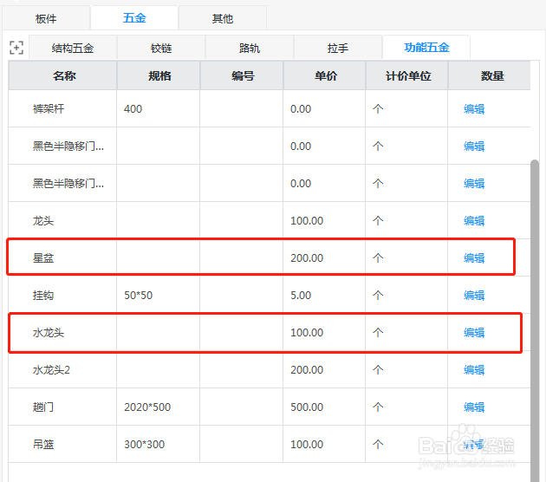Switch to the 结构五金 sub-tab
This screenshot has height=482, width=546.
point(73,48)
